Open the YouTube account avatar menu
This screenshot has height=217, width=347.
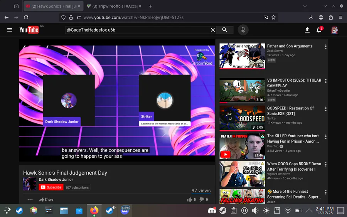pos(335,30)
